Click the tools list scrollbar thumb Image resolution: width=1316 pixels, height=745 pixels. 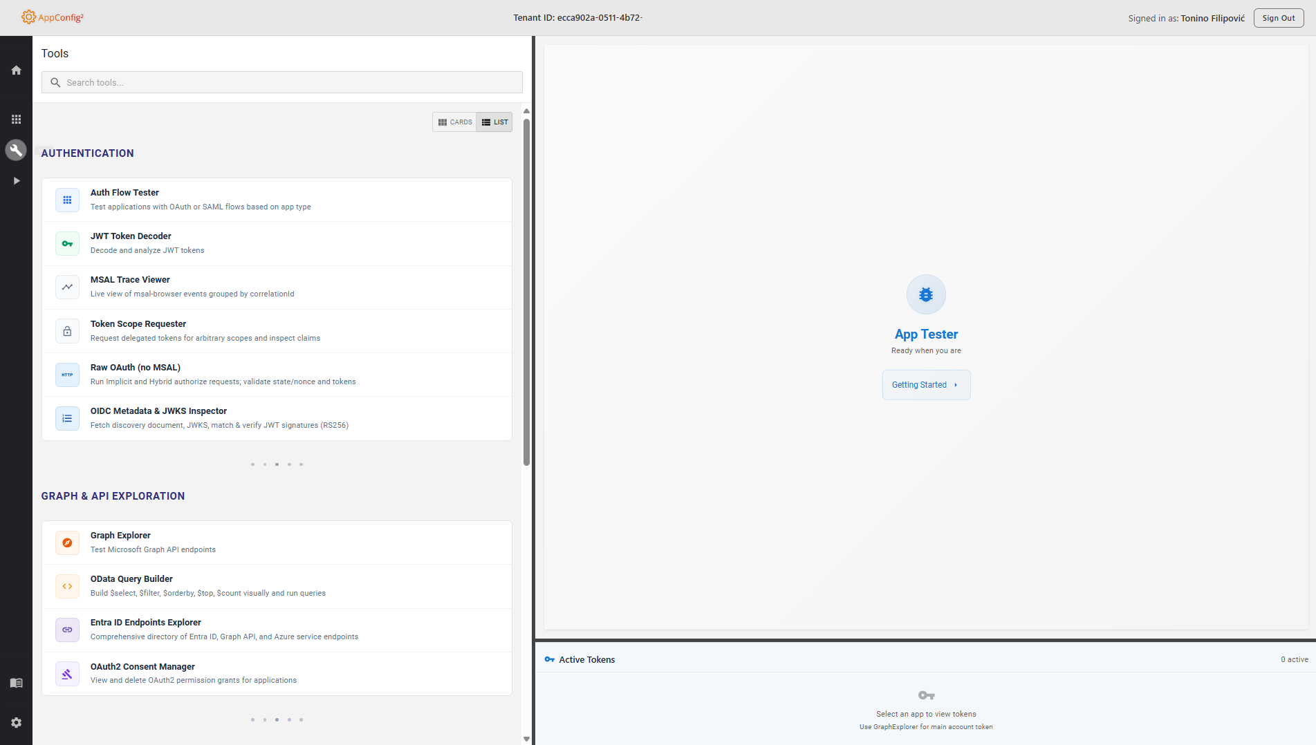pyautogui.click(x=526, y=292)
